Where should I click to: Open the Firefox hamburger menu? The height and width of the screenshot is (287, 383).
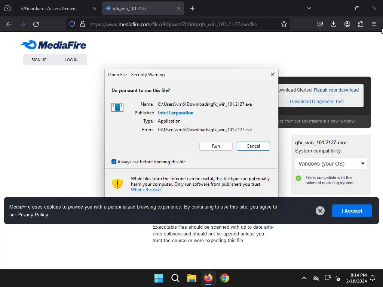point(374,24)
